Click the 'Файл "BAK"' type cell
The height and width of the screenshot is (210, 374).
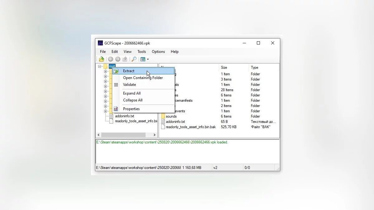coord(261,127)
